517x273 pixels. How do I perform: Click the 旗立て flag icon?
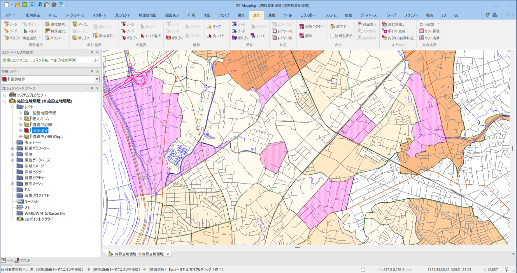pyautogui.click(x=333, y=27)
